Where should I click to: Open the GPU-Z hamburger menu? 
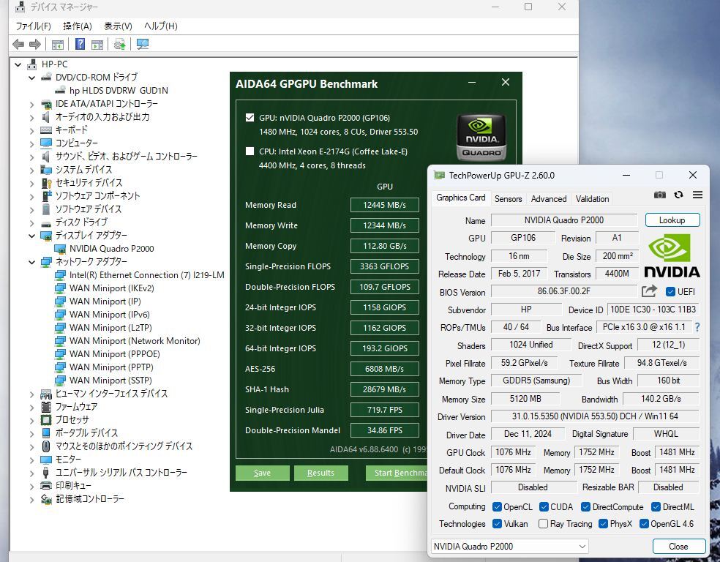(x=697, y=195)
